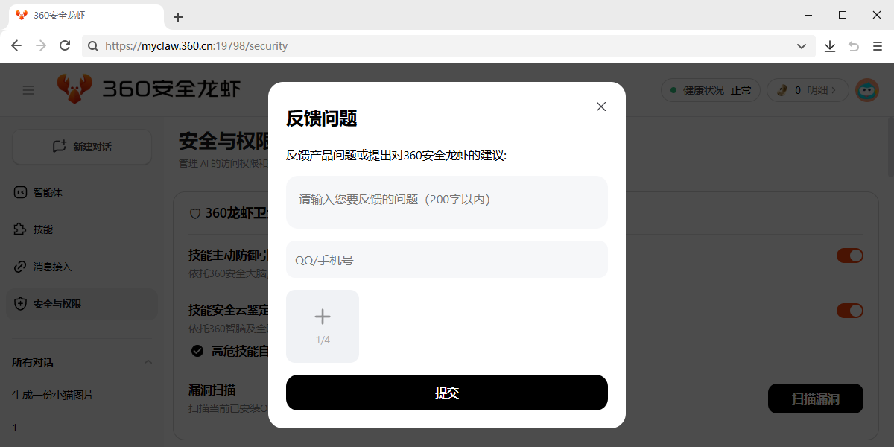This screenshot has height=447, width=894.
Task: Open the 智能体 sidebar item
Action: pyautogui.click(x=48, y=192)
